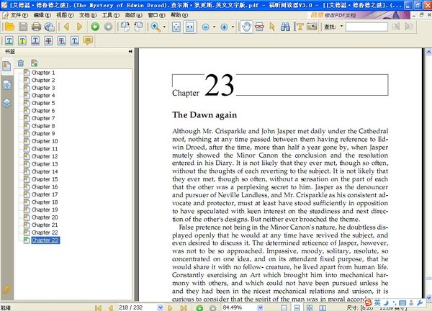Open the 编辑(E) menu
This screenshot has width=432, height=311.
[42, 15]
